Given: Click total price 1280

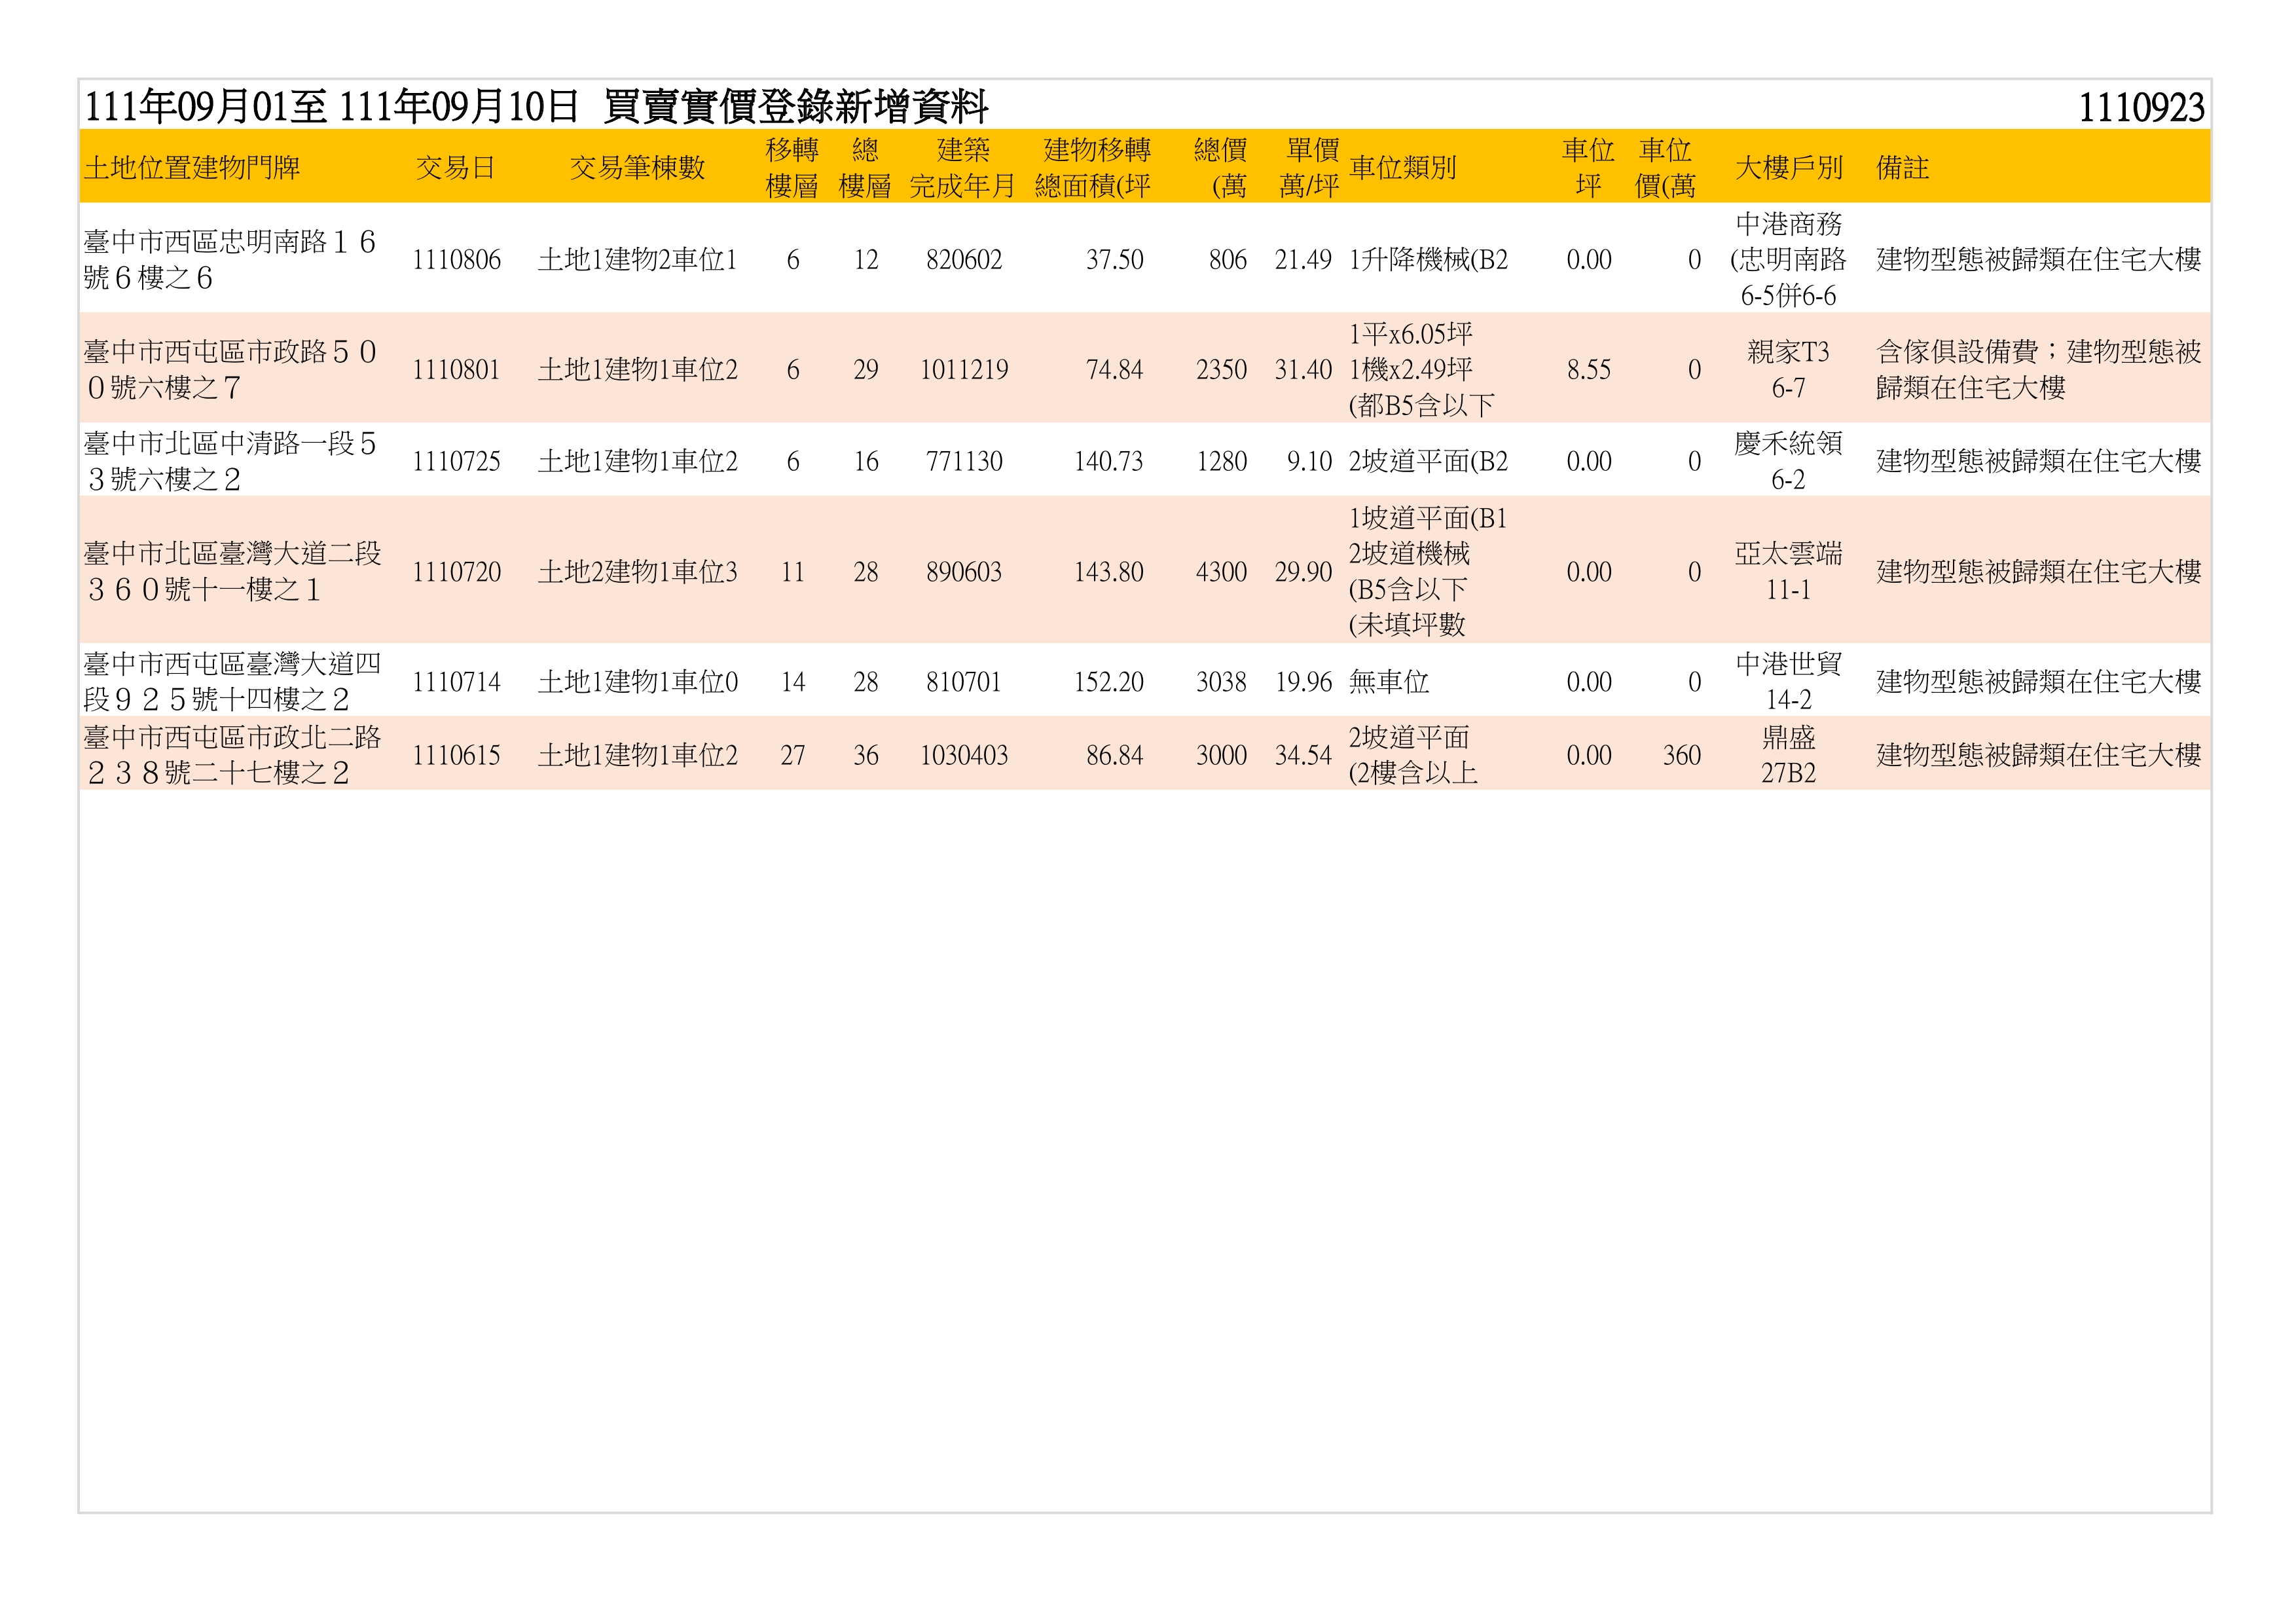Looking at the screenshot, I should tap(1222, 461).
